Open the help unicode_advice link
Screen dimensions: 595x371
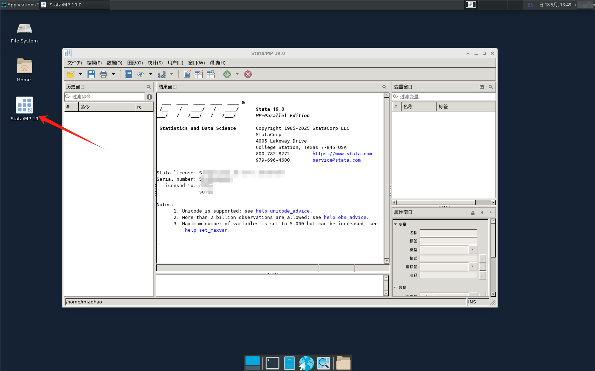pyautogui.click(x=283, y=211)
